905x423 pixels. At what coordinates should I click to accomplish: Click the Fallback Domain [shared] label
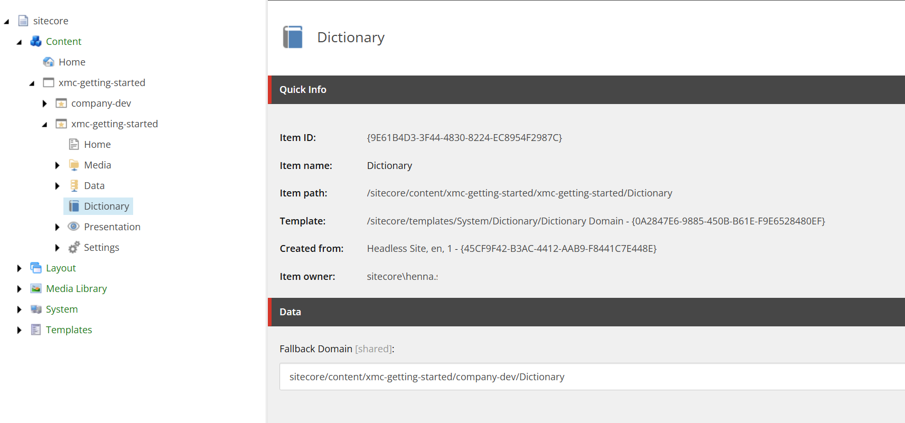pyautogui.click(x=337, y=349)
